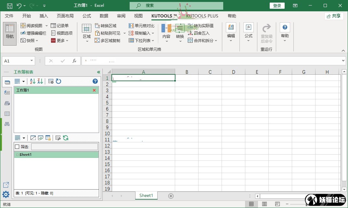Click the 导航 navigation pane button
Screen dimensions: 348x208
pyautogui.click(x=9, y=34)
